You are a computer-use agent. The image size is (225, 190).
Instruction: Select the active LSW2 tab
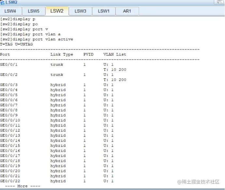[x=57, y=11]
